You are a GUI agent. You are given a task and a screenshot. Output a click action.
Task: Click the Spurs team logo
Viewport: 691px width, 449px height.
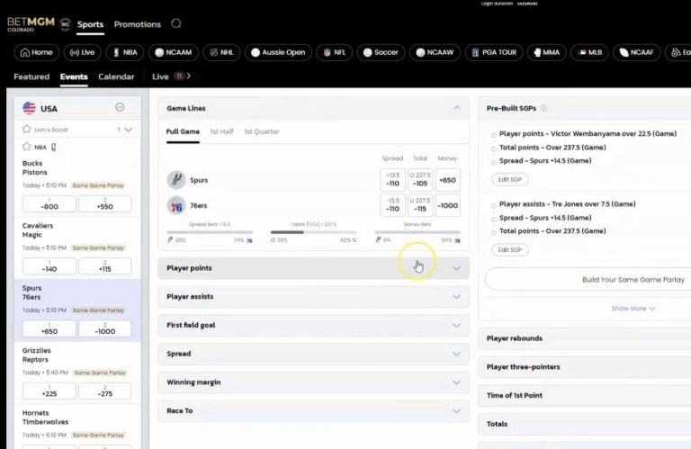pos(176,180)
